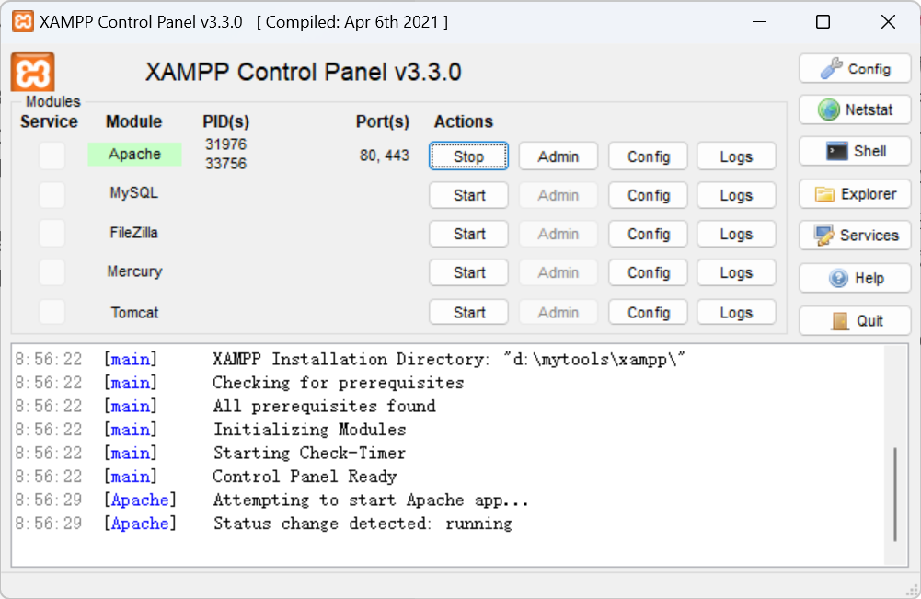The width and height of the screenshot is (921, 599).
Task: Toggle the MySQL service checkbox
Action: click(52, 194)
